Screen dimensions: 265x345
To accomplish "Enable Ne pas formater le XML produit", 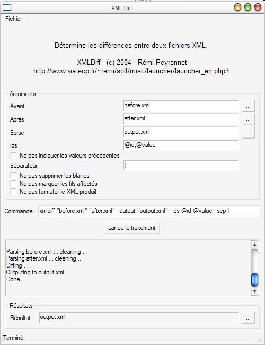I will (x=13, y=192).
